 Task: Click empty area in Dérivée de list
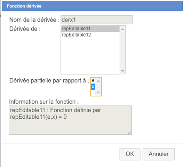pyautogui.click(x=91, y=55)
